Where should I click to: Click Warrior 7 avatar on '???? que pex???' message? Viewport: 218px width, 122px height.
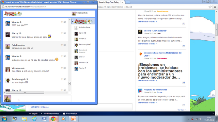click(8, 23)
